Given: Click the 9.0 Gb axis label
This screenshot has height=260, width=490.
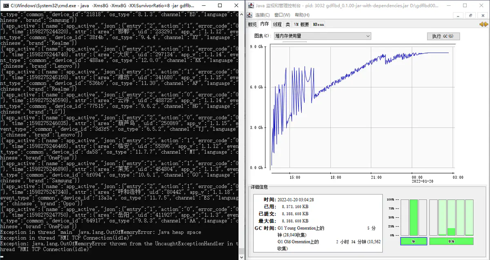Looking at the screenshot, I should [x=256, y=47].
